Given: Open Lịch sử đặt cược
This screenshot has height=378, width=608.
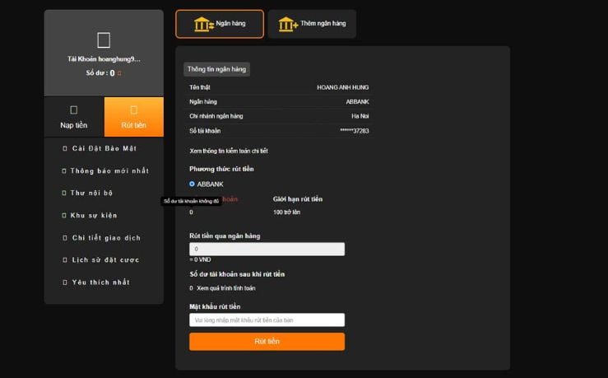Looking at the screenshot, I should click(105, 260).
